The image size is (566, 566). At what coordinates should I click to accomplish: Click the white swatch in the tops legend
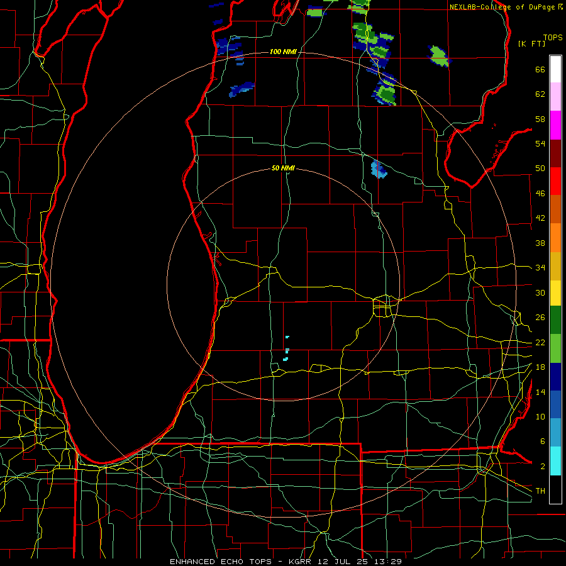555,69
